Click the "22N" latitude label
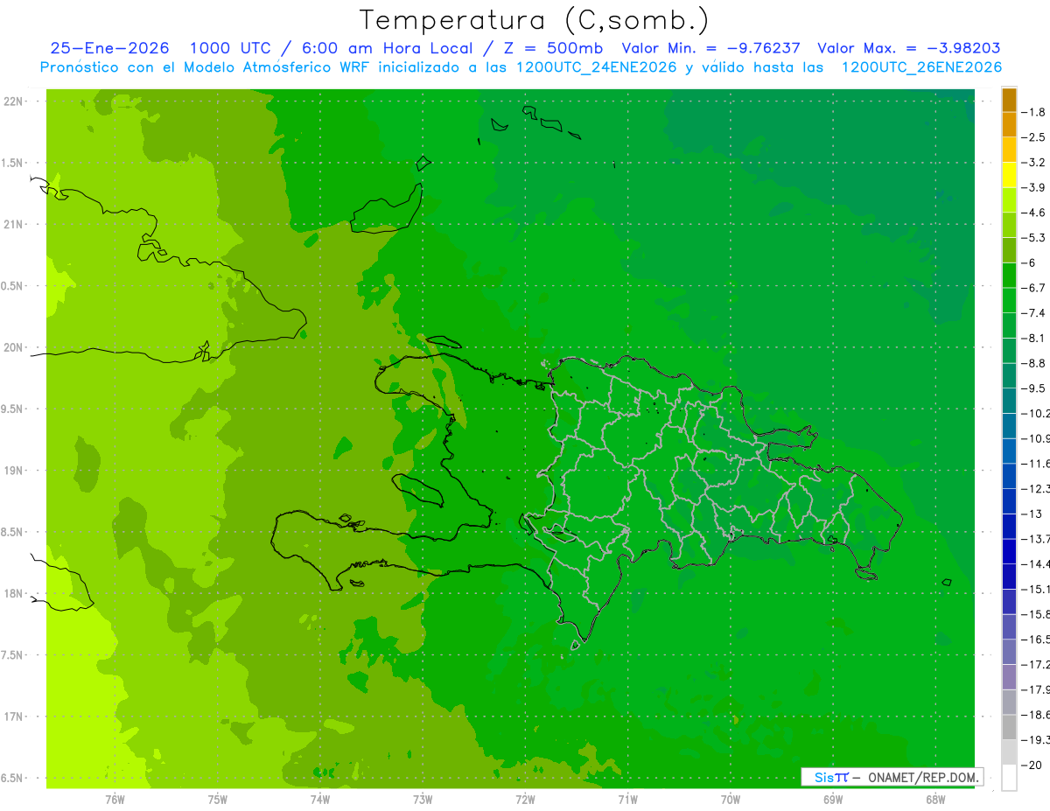 point(14,101)
